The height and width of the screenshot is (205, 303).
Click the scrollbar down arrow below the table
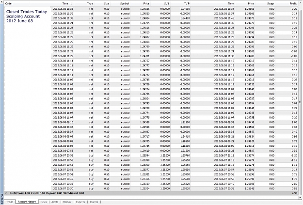[x=300, y=197]
